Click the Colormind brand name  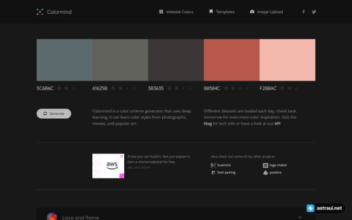click(x=59, y=12)
